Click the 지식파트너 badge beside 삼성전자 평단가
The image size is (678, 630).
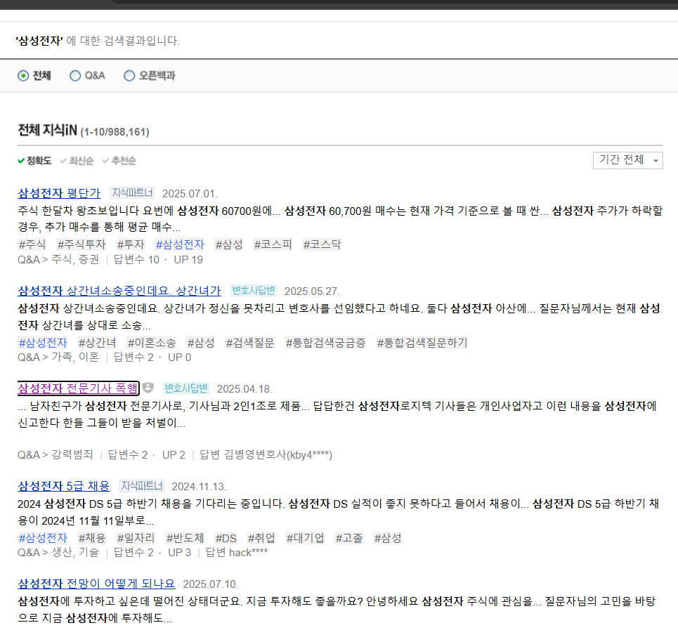click(x=132, y=192)
